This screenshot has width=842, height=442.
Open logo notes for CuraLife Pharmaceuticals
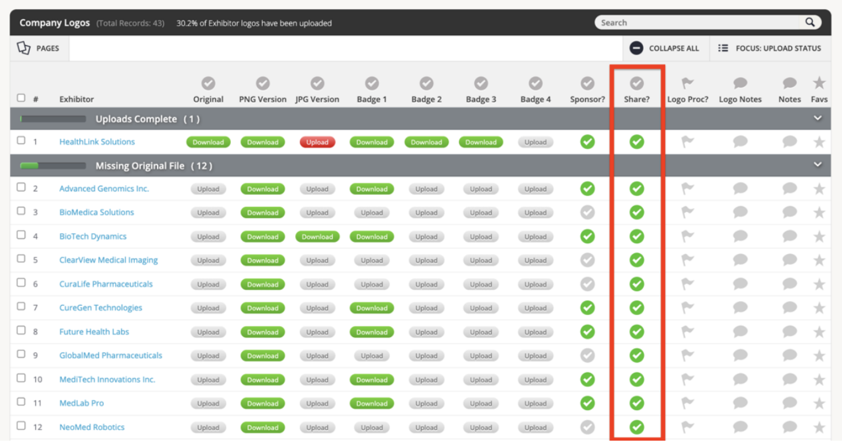740,284
